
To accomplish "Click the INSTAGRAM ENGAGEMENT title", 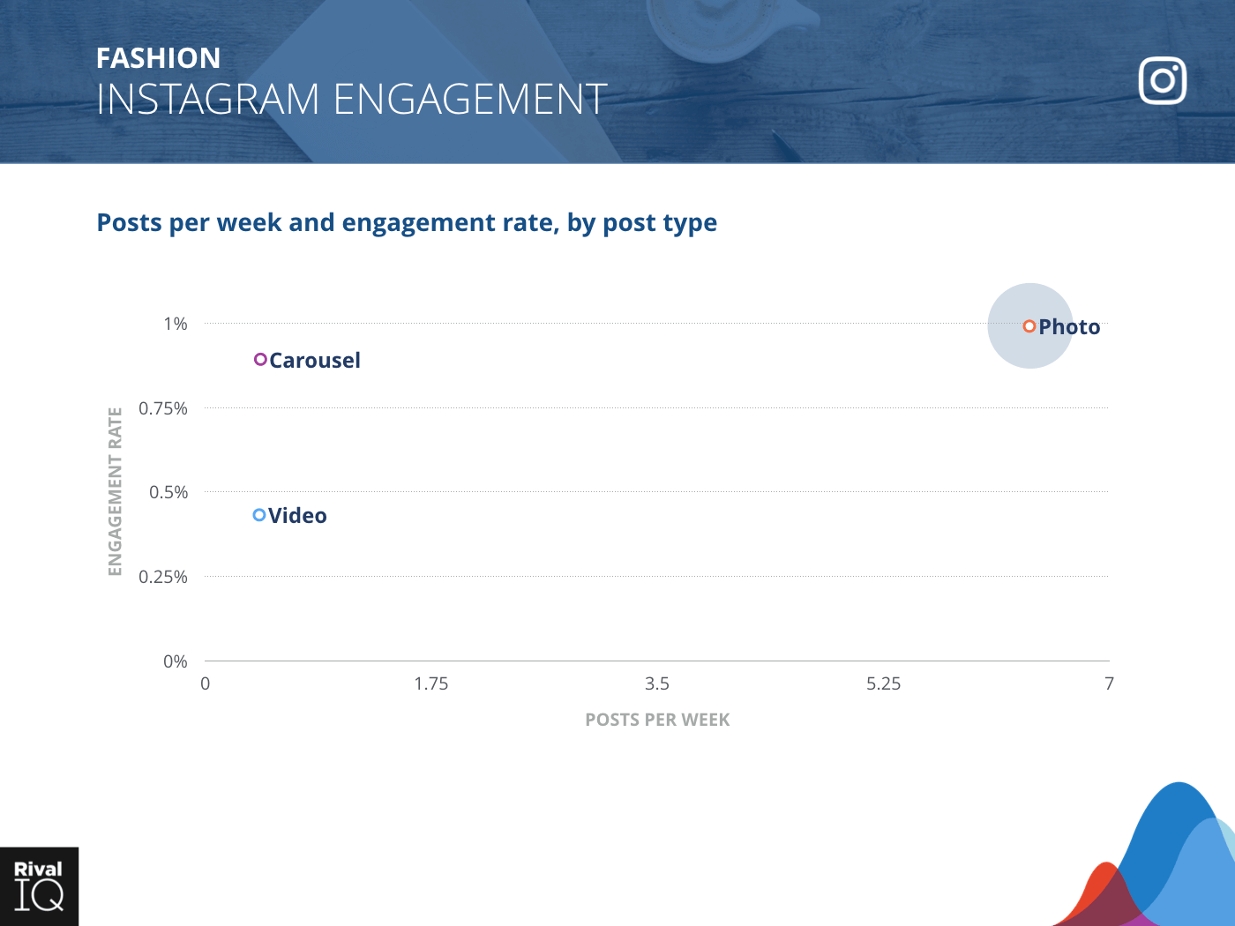I will point(352,99).
